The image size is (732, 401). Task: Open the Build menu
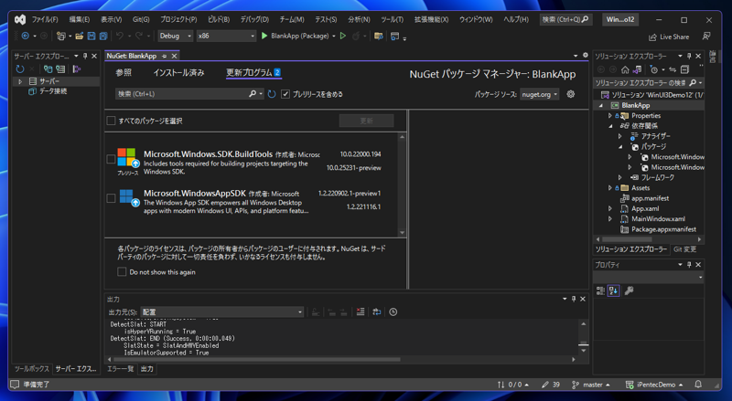tap(219, 19)
